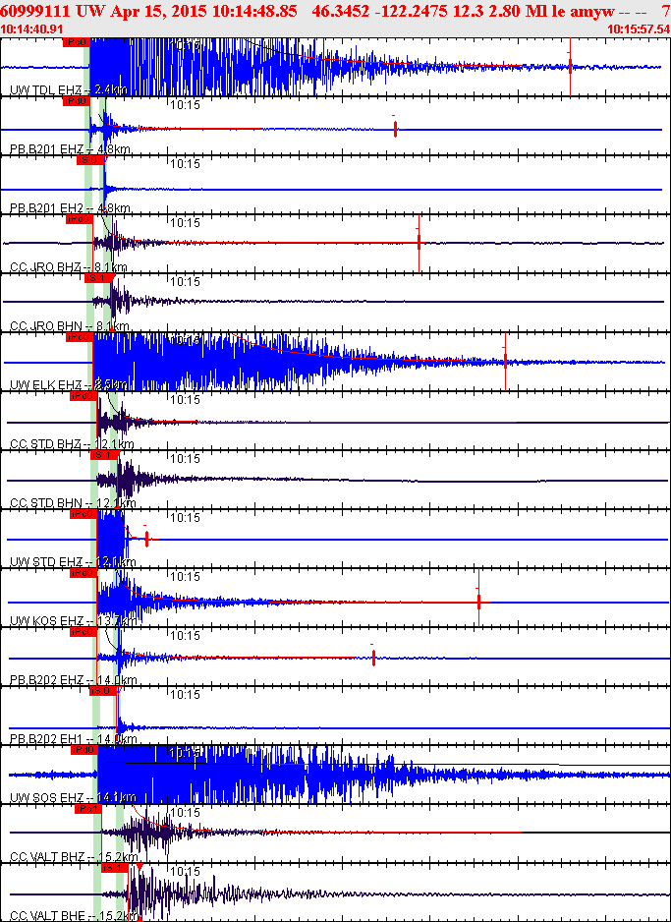Click the 'CC JRO BHZ -- 8.1km' channel label
This screenshot has height=922, width=671.
(68, 267)
